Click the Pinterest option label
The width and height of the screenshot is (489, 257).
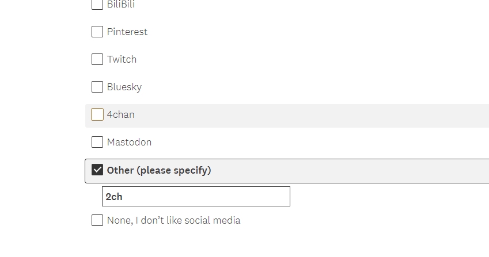pyautogui.click(x=127, y=32)
